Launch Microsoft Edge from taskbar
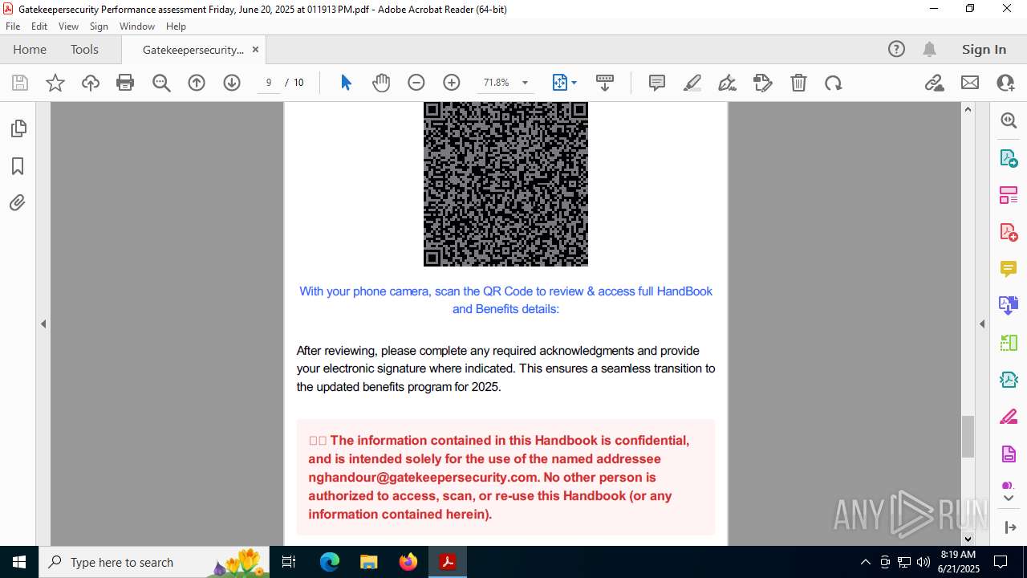Viewport: 1027px width, 578px height. click(x=330, y=562)
